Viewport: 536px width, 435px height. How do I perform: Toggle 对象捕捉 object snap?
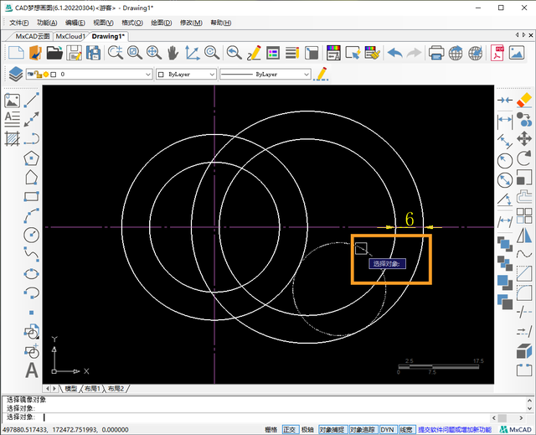point(332,429)
